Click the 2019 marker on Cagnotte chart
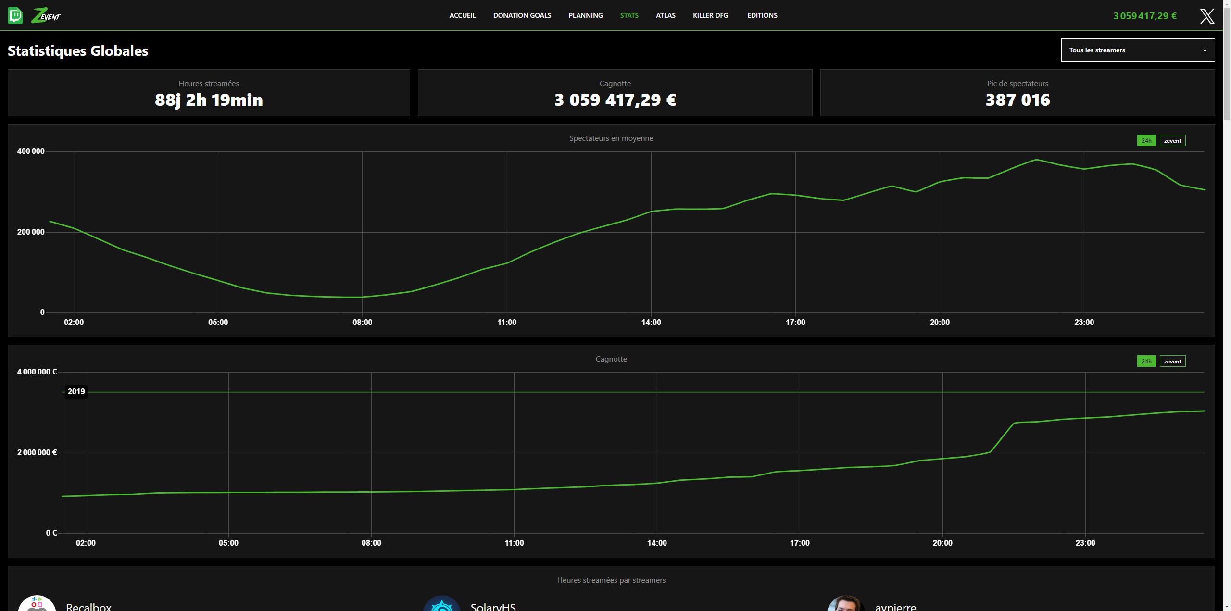 point(76,391)
